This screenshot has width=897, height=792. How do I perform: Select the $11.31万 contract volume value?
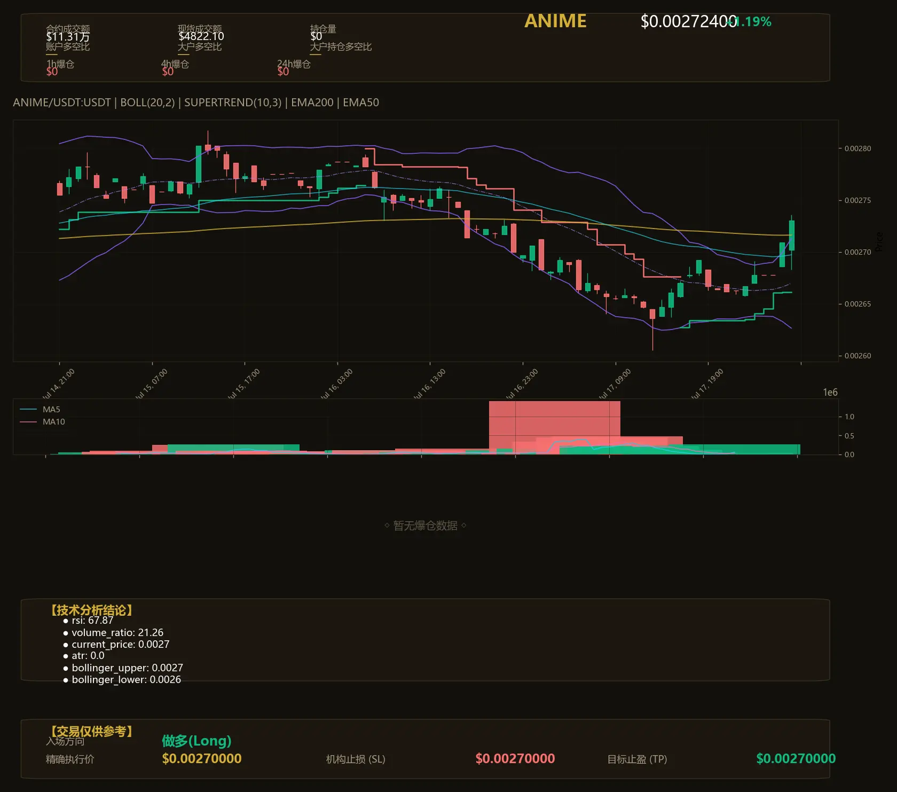[68, 36]
